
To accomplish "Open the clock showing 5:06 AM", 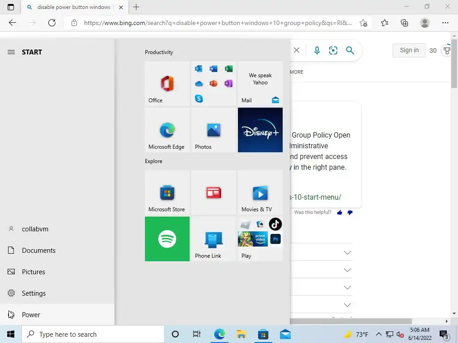I will pyautogui.click(x=420, y=334).
